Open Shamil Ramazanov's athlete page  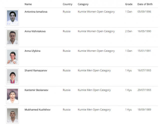pos(36,70)
